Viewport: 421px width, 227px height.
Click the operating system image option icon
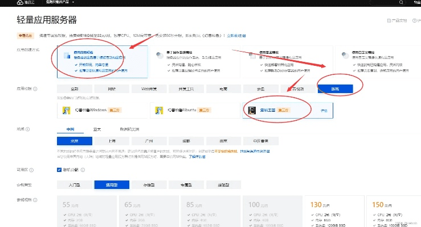160,56
